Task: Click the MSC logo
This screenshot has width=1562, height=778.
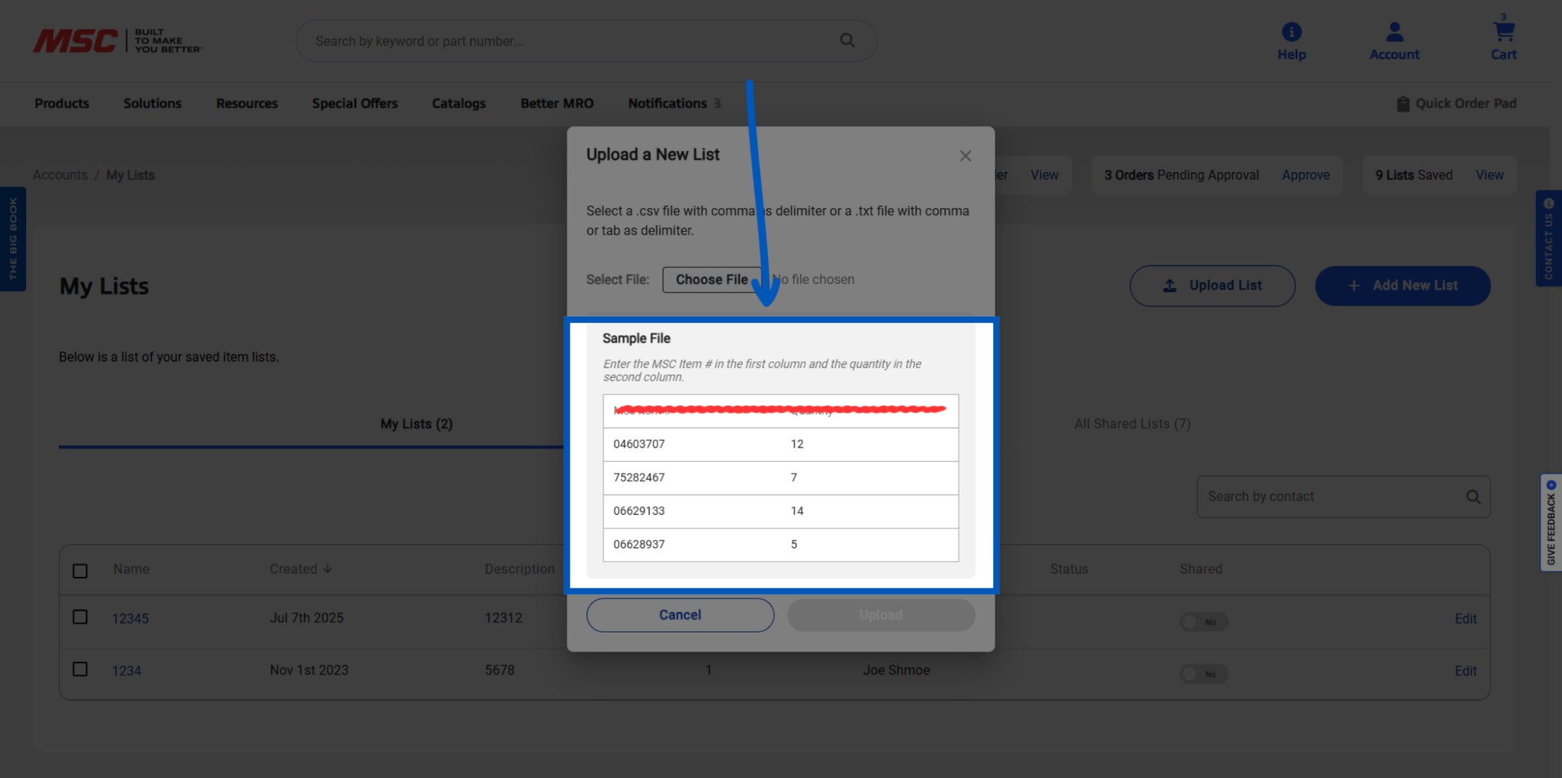Action: 118,41
